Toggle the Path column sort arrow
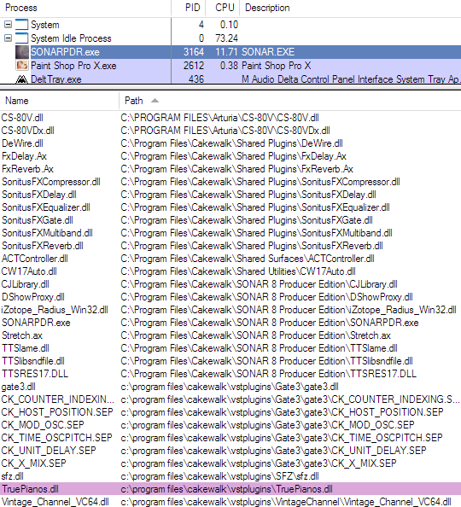Viewport: 461px width, 507px height. (x=155, y=101)
